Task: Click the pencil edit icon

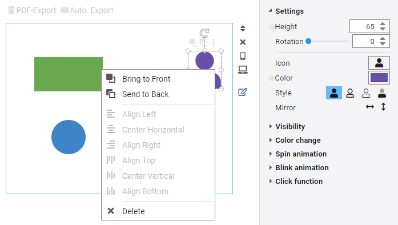Action: pos(243,92)
